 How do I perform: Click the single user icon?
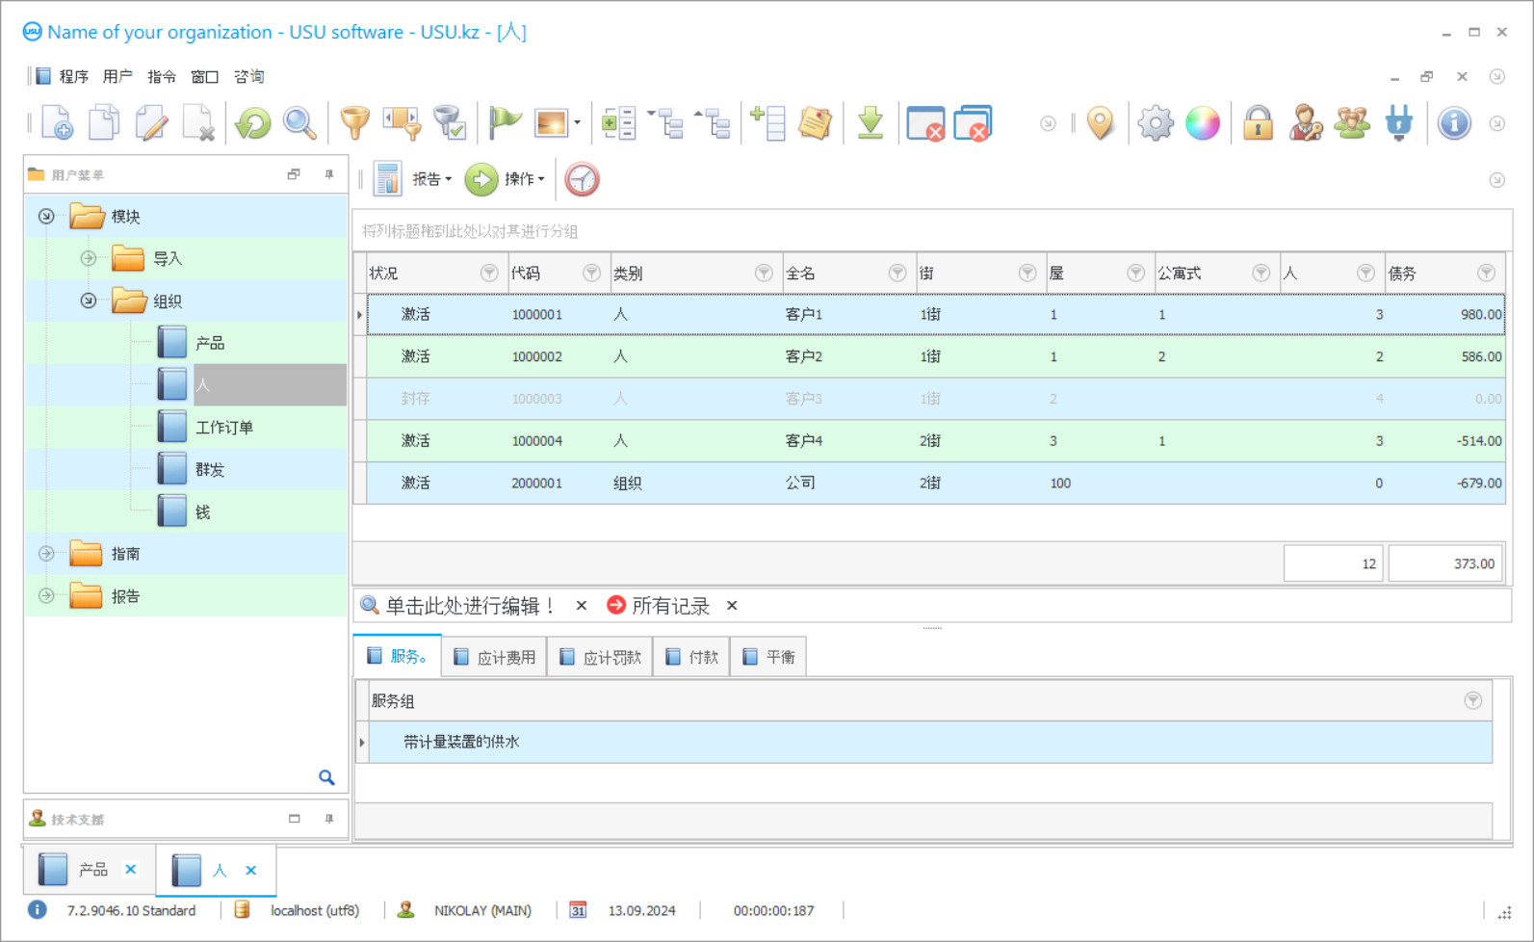(x=1305, y=123)
